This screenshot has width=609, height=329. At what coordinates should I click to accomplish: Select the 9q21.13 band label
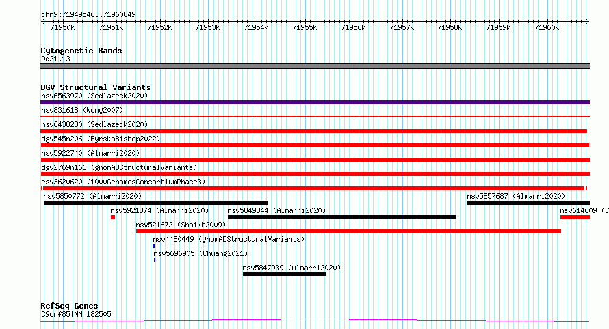pyautogui.click(x=55, y=59)
